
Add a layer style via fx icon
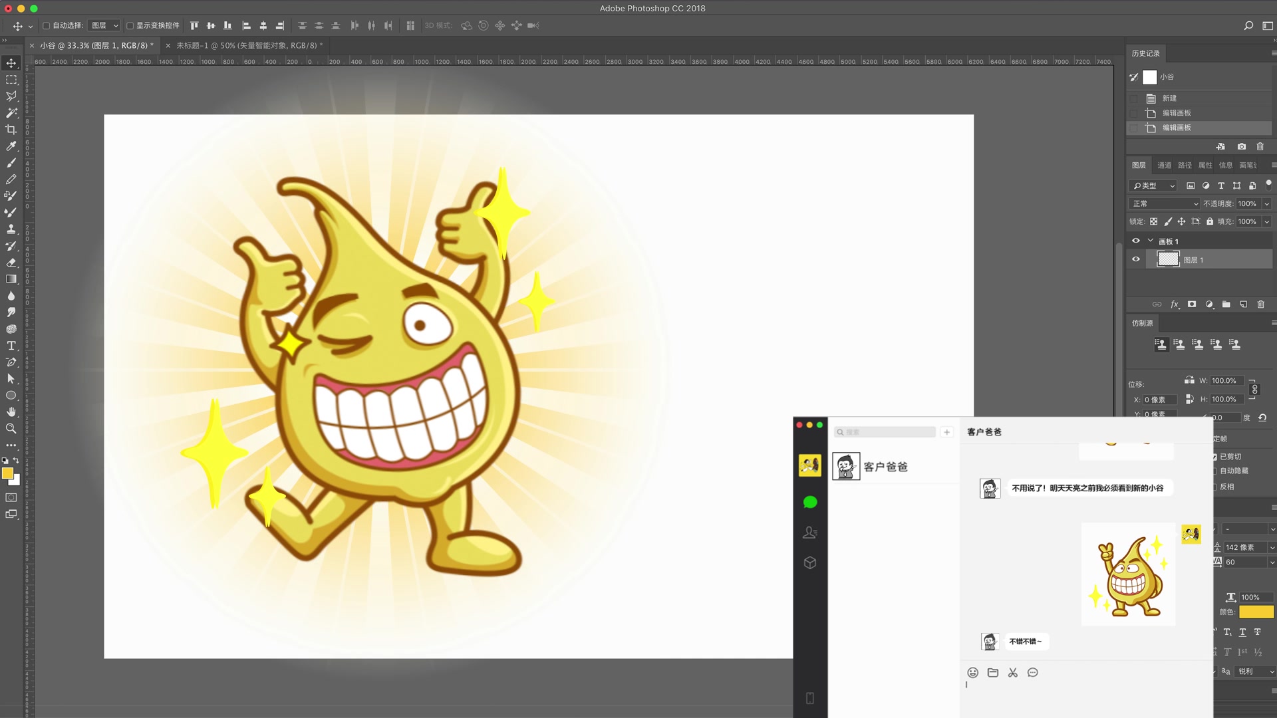[1175, 304]
